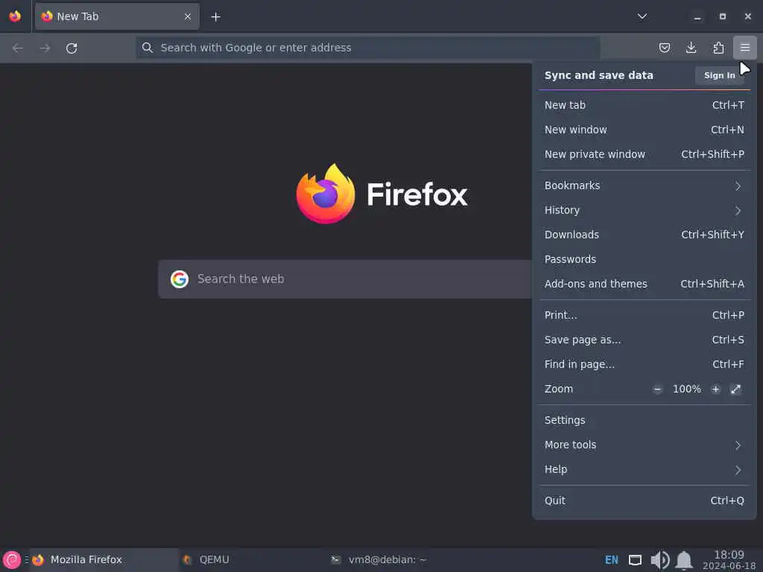Open EN keyboard layout indicator
This screenshot has width=763, height=572.
click(611, 560)
